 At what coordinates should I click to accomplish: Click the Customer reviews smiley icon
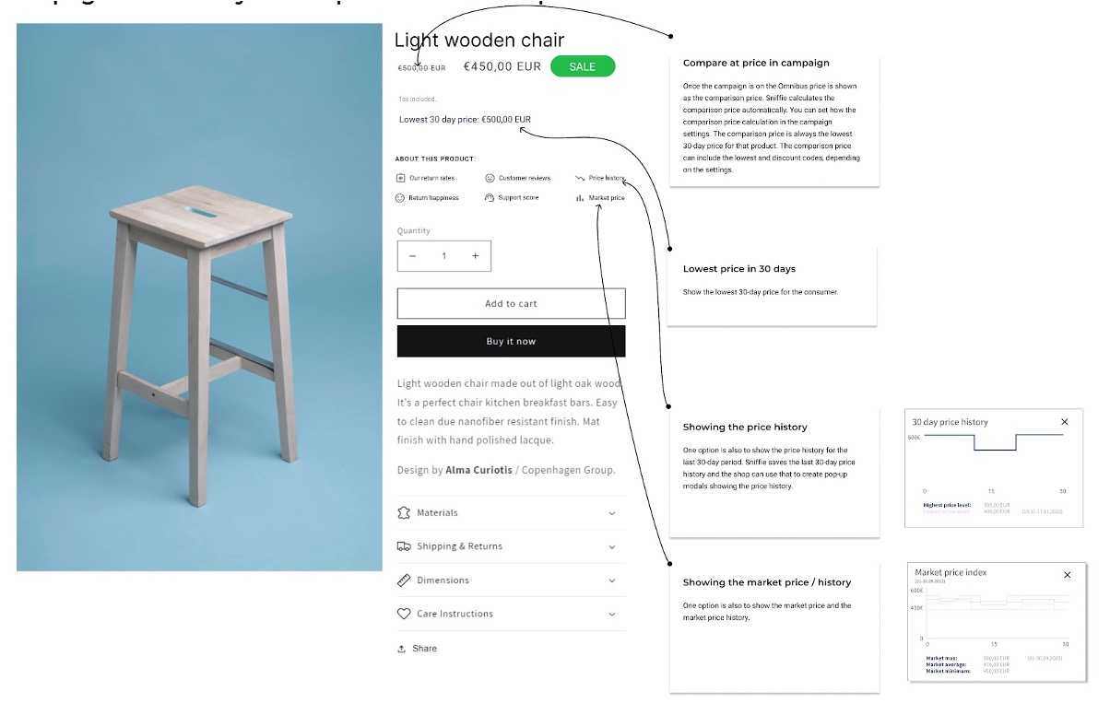(490, 178)
